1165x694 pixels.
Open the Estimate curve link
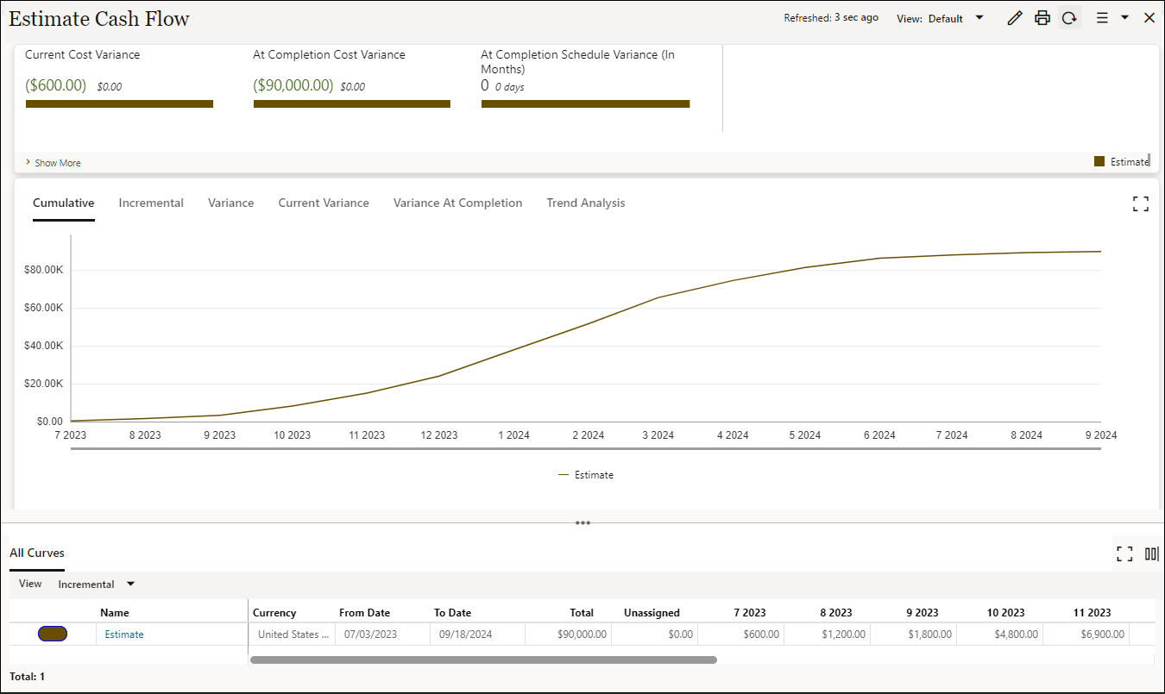(123, 634)
